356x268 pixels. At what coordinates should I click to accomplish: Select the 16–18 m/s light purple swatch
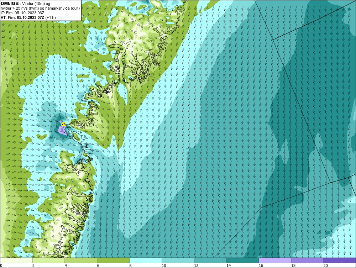click(x=275, y=260)
